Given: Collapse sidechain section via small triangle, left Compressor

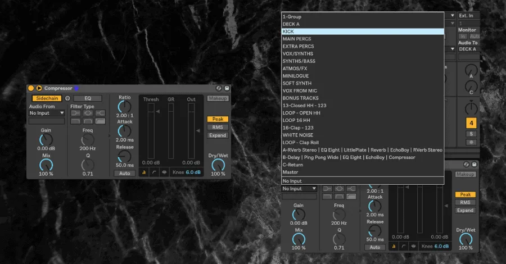Looking at the screenshot, I should (109, 136).
